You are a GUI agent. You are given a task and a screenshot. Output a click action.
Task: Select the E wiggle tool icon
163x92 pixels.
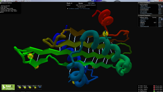(x=24, y=87)
